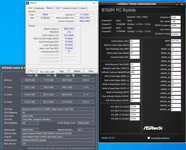Click the Refresh Cycle Time 2 (tRFC2) field
This screenshot has height=150, width=186.
pyautogui.click(x=135, y=68)
